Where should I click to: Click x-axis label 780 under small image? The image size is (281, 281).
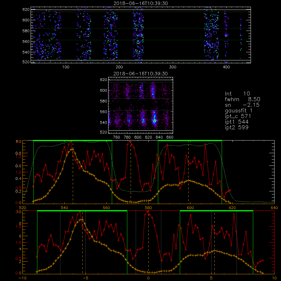click(127, 137)
